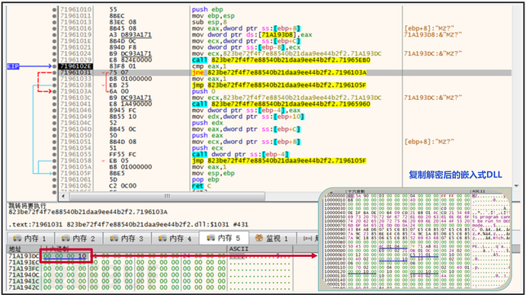Select the 'ret C' instruction

(201, 186)
